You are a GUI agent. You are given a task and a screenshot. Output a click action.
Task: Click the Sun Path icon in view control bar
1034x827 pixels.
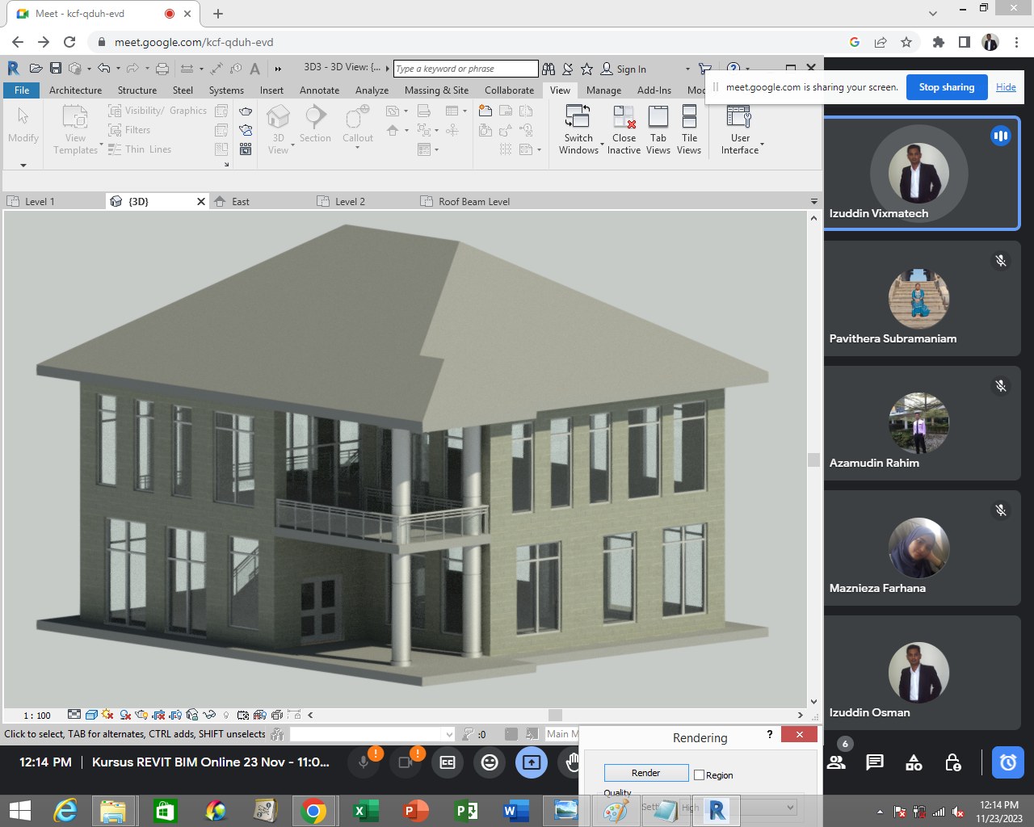pyautogui.click(x=107, y=715)
